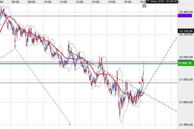Select the blue wave label B
This screenshot has width=194, height=129.
(15, 47)
